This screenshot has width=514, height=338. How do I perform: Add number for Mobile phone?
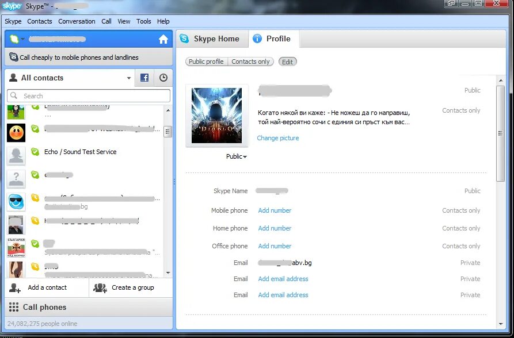point(275,210)
